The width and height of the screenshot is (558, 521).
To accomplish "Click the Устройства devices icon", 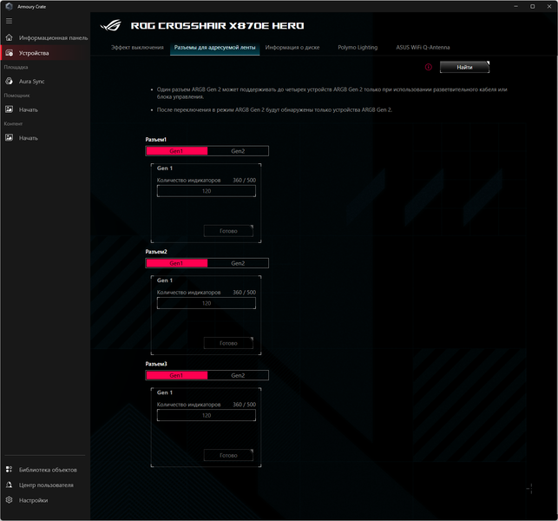I will 10,53.
